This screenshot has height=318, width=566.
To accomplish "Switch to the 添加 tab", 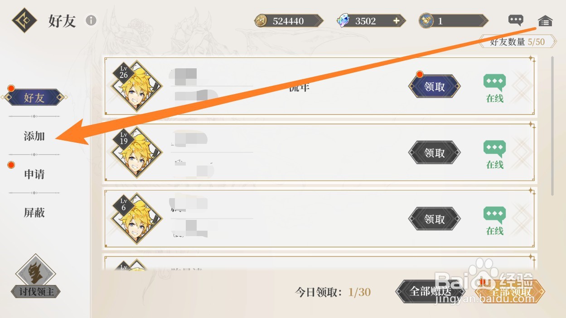I will [34, 136].
